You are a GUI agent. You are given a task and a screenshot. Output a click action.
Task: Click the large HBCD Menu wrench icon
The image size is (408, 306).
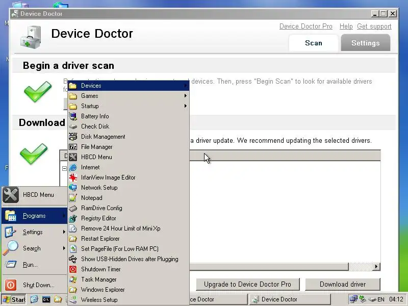[x=11, y=195]
